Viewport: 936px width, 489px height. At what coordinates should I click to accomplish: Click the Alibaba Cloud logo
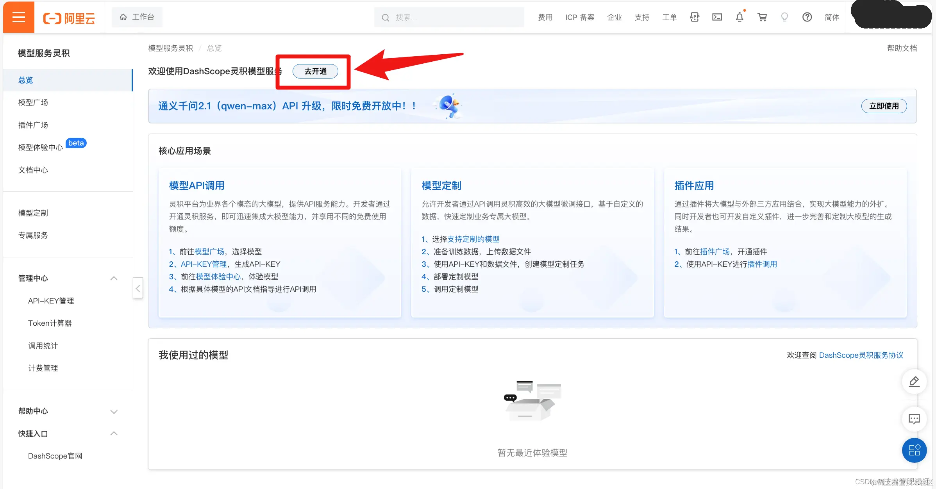69,17
